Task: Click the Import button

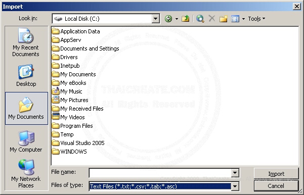Action: pos(276,174)
